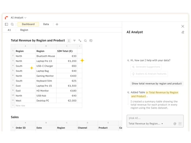This screenshot has width=191, height=143.
Task: Click Explore AI Analyst Features button
Action: click(149, 74)
